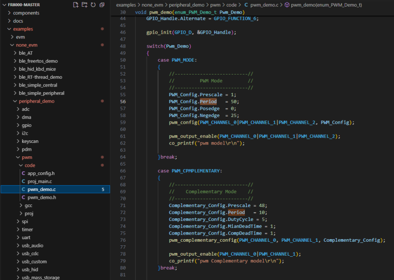Image resolution: width=394 pixels, height=280 pixels.
Task: Refresh the explorer file tree
Action: click(x=93, y=5)
